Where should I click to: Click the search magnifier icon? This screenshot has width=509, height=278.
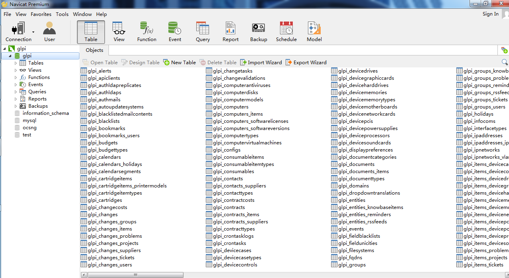[x=505, y=62]
